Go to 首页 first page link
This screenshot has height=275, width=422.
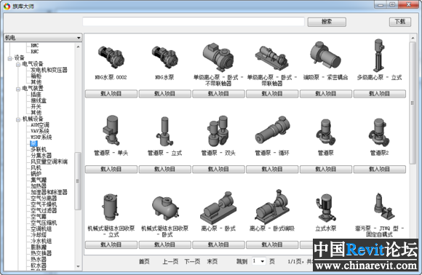144,261
